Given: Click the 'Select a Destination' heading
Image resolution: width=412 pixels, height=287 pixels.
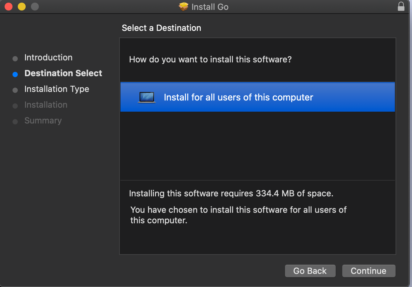Looking at the screenshot, I should 161,28.
